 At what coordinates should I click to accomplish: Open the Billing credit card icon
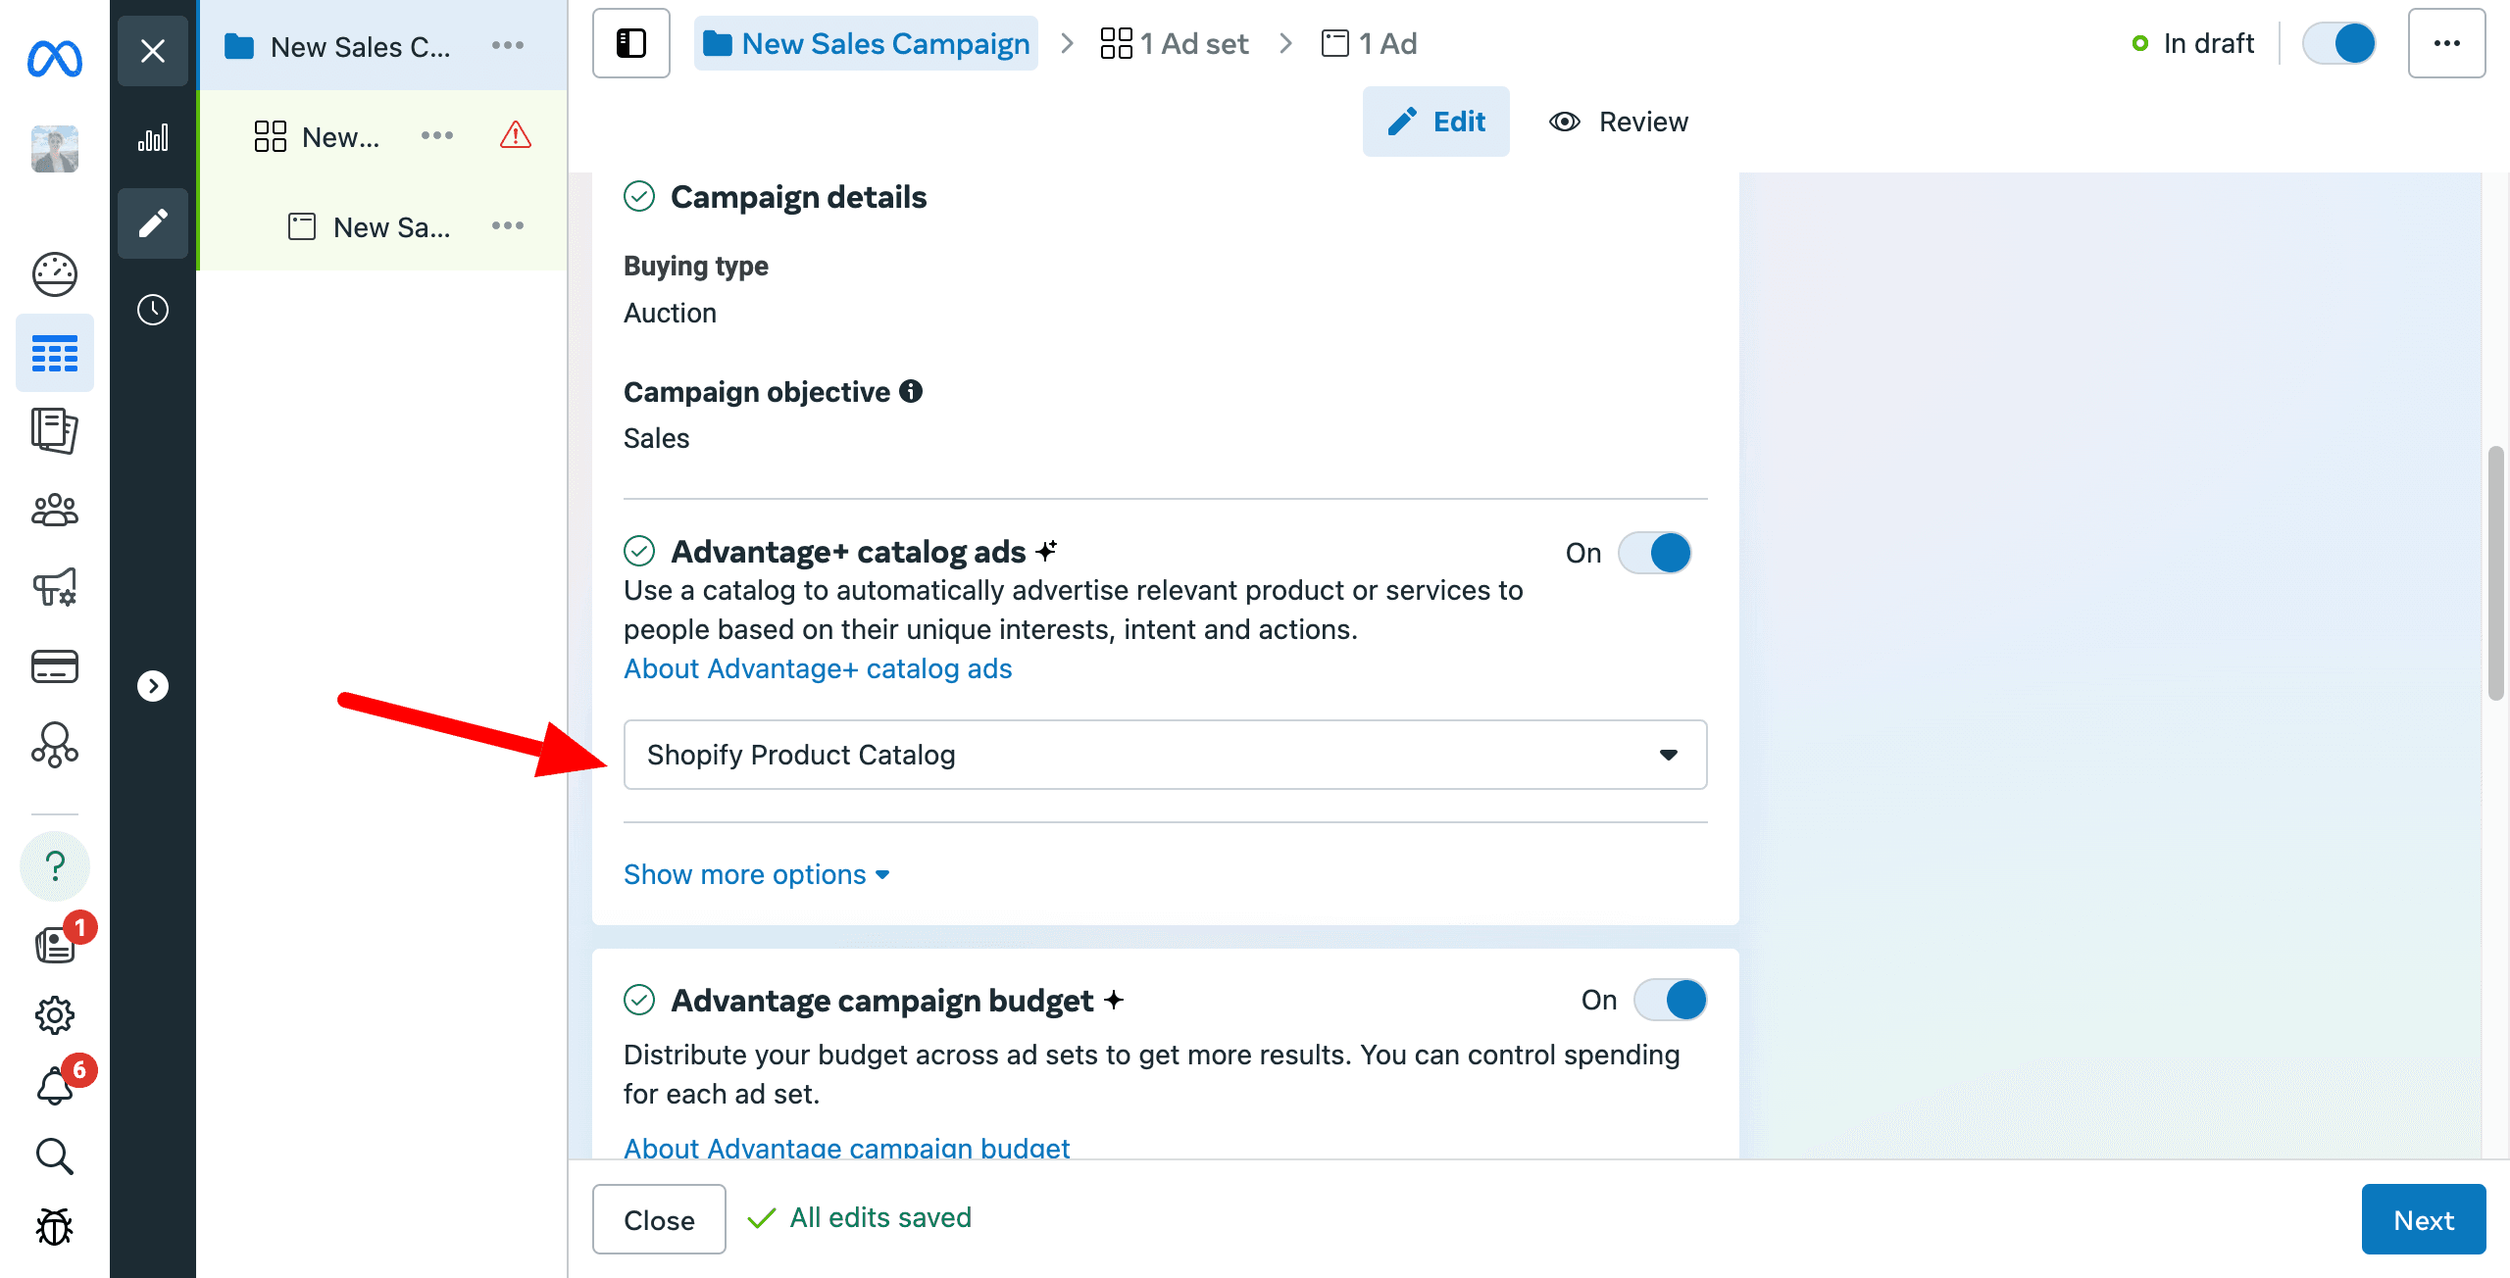click(x=54, y=666)
